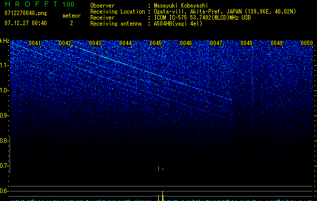Viewport: 317px width, 201px height.
Task: Click the 0.8 kHz axis label
Action: point(4,141)
